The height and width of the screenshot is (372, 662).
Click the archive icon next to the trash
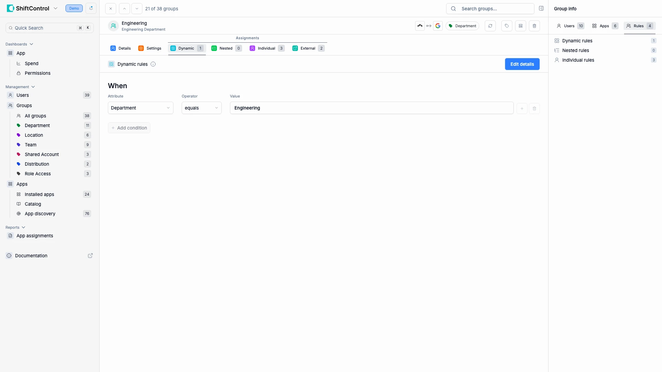pos(521,25)
